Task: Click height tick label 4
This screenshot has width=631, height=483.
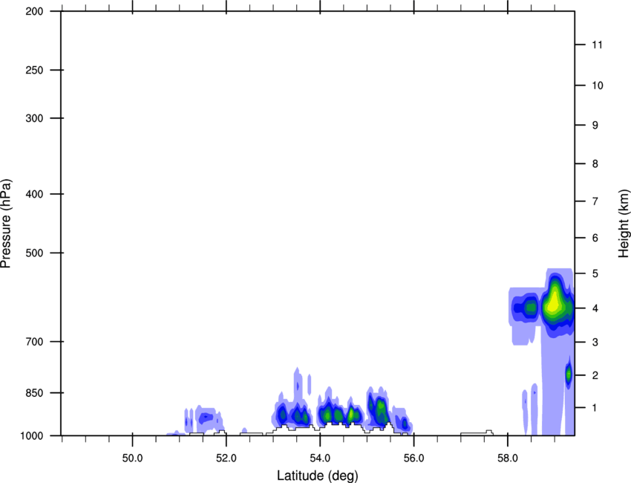Action: pos(595,308)
